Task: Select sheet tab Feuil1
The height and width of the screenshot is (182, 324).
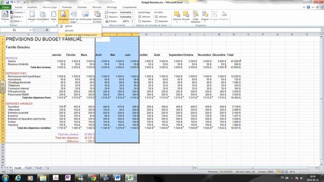Action: [x=18, y=168]
